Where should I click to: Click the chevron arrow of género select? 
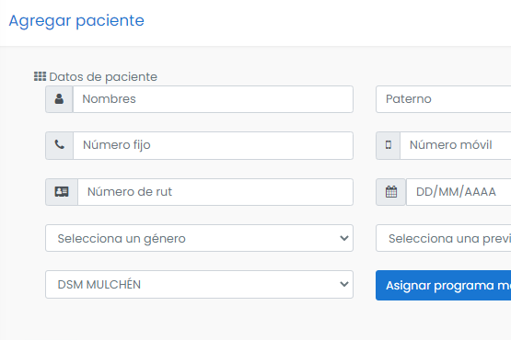point(344,238)
